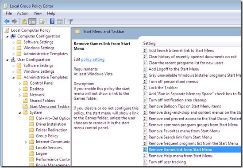Select Add Search Internet link to Start Menu

[181, 51]
